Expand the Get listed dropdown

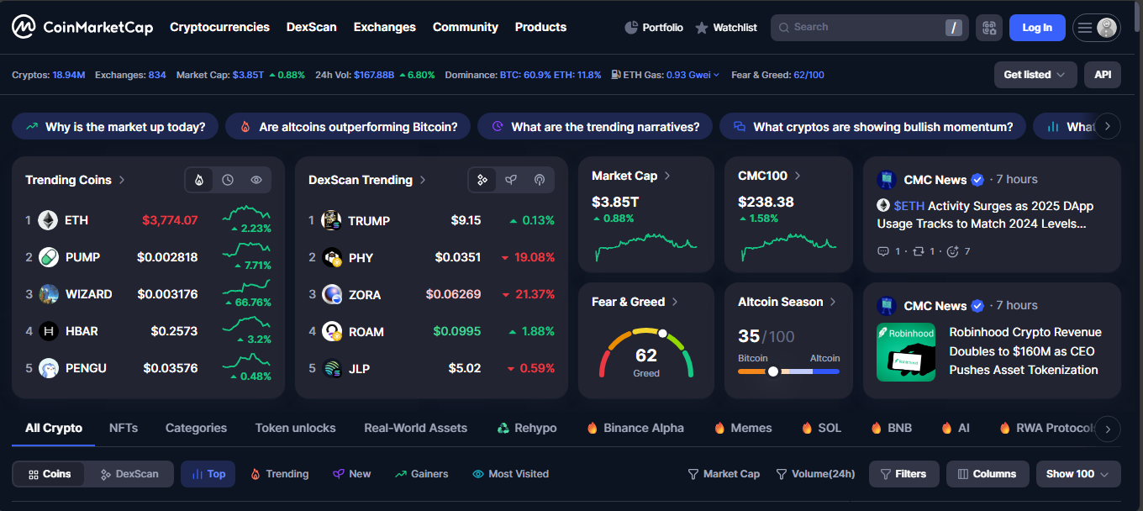pos(1035,75)
